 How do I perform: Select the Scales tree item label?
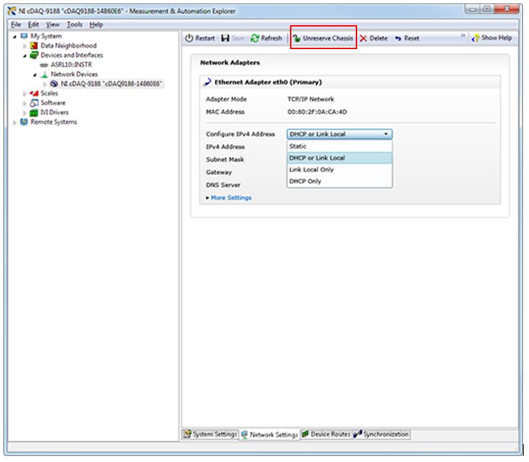click(x=49, y=93)
